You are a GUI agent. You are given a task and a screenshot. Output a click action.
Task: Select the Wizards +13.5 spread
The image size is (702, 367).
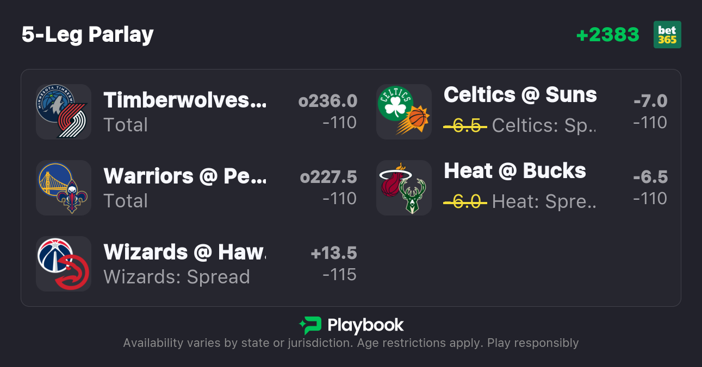tap(333, 253)
